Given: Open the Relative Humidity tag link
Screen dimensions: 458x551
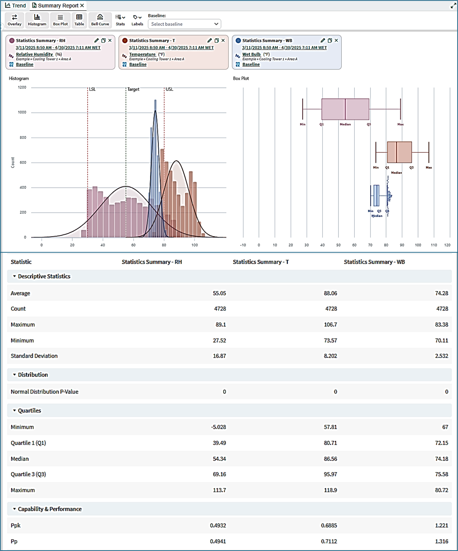Looking at the screenshot, I should pyautogui.click(x=34, y=54).
